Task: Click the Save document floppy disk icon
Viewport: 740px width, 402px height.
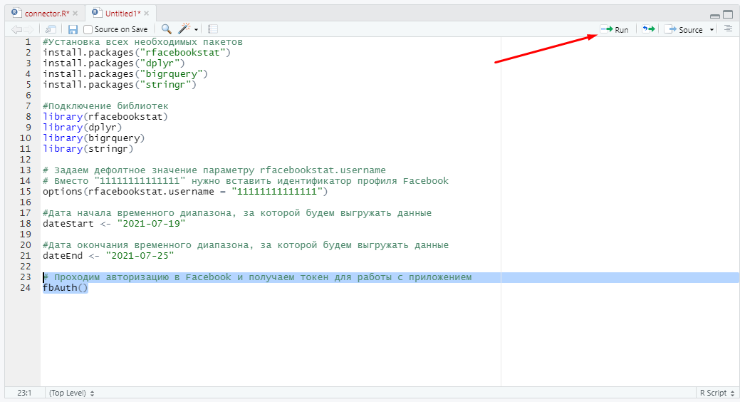Action: coord(73,29)
